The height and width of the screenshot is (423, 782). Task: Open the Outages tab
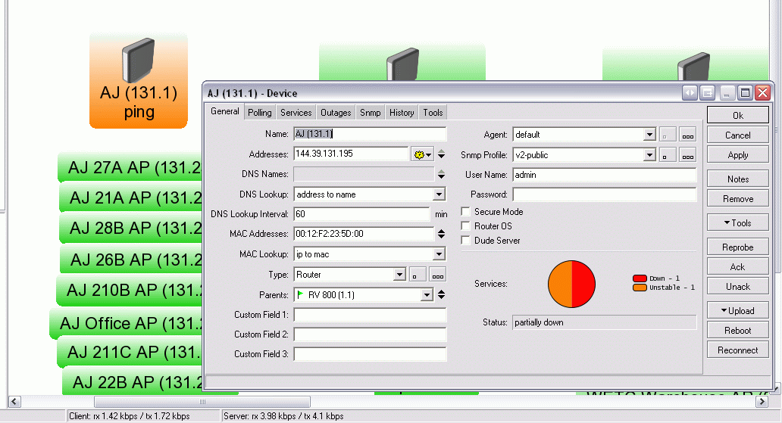click(336, 113)
